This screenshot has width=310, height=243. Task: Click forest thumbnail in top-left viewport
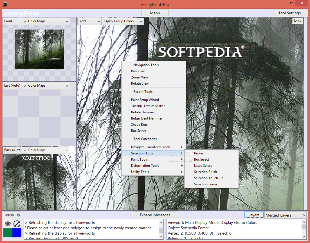coord(39,49)
